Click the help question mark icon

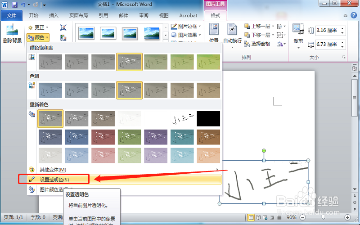(x=354, y=15)
